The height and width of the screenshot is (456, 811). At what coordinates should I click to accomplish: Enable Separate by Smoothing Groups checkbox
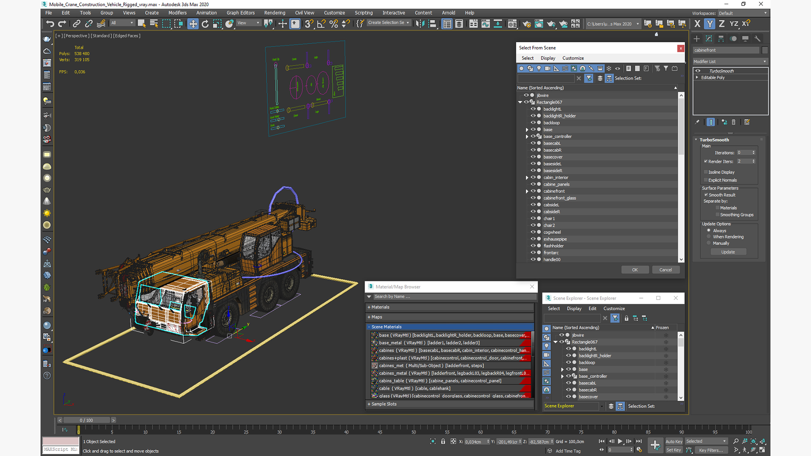pos(717,214)
